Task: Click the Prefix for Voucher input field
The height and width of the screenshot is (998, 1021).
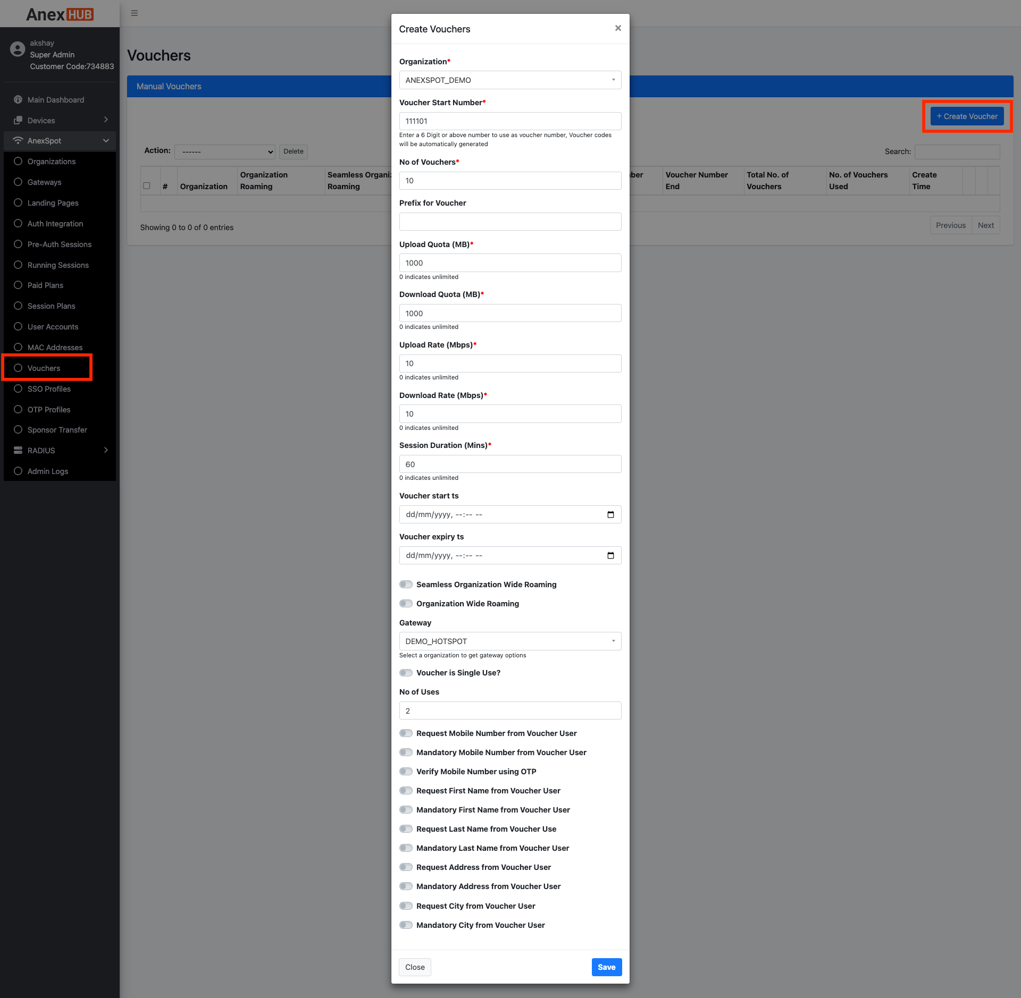Action: [x=510, y=222]
